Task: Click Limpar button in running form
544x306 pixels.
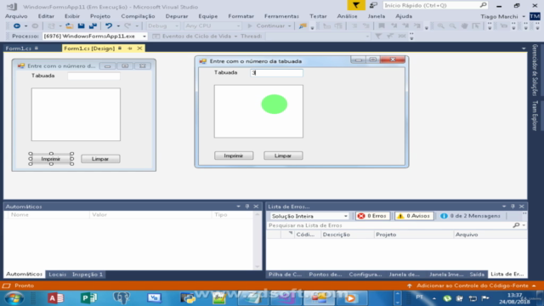Action: tap(283, 156)
